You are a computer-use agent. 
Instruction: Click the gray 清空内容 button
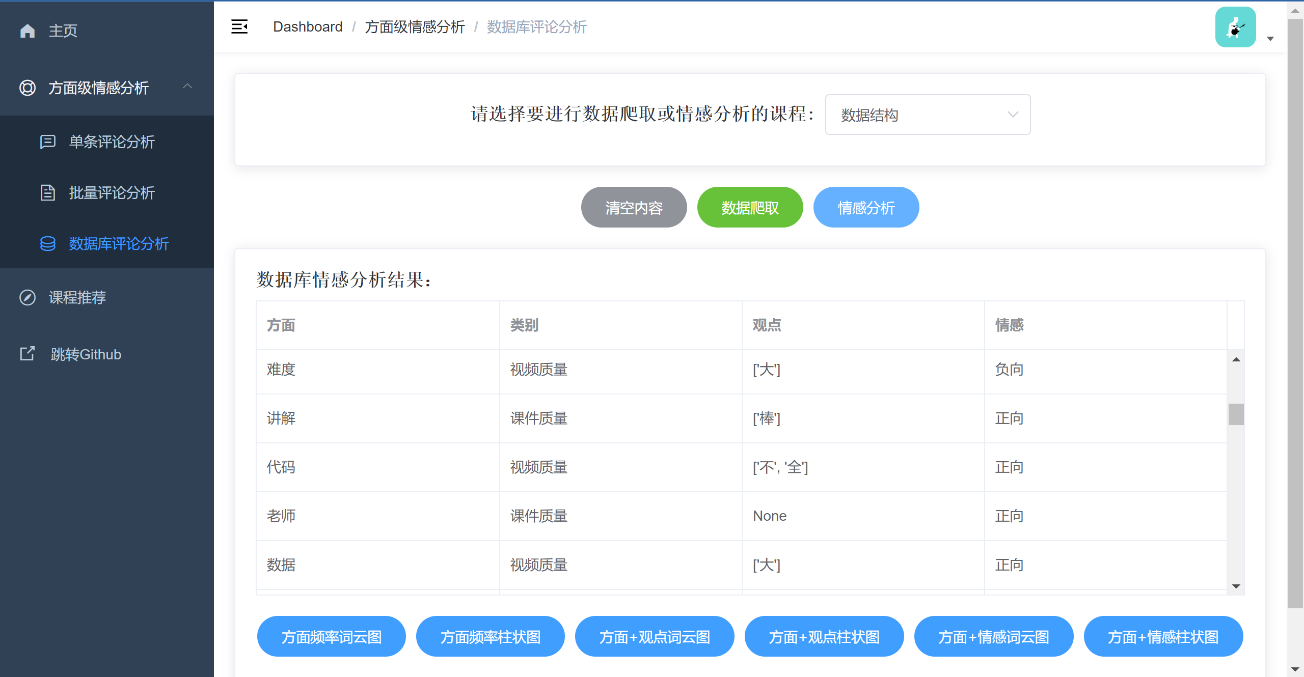pyautogui.click(x=634, y=207)
